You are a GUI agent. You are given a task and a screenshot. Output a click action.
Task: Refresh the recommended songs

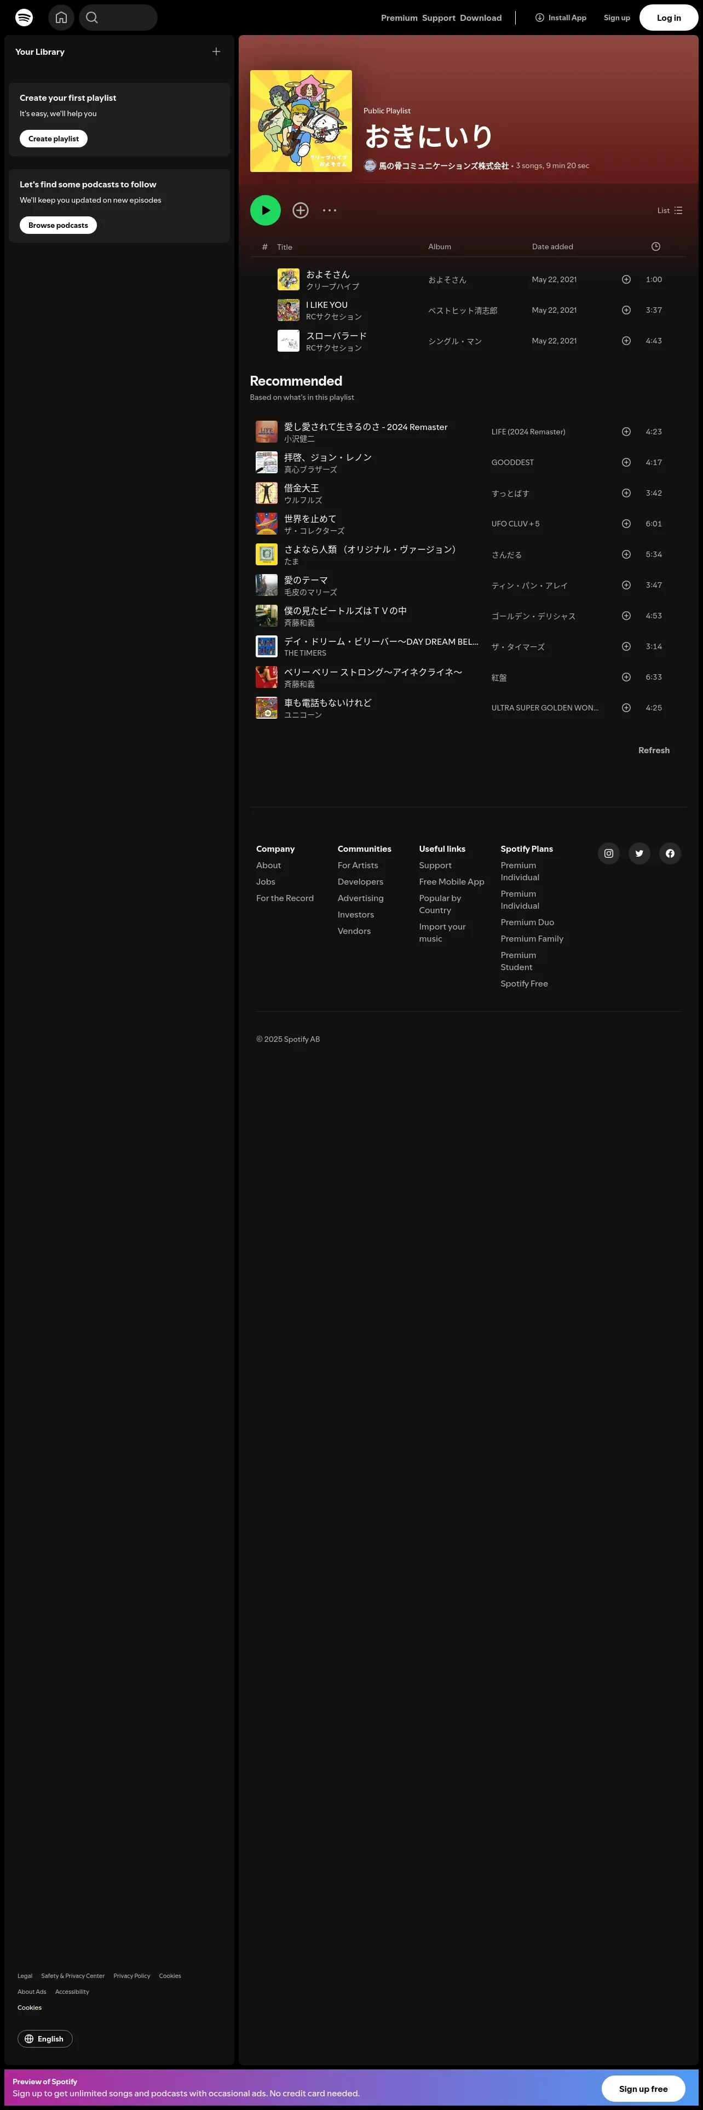click(x=654, y=750)
